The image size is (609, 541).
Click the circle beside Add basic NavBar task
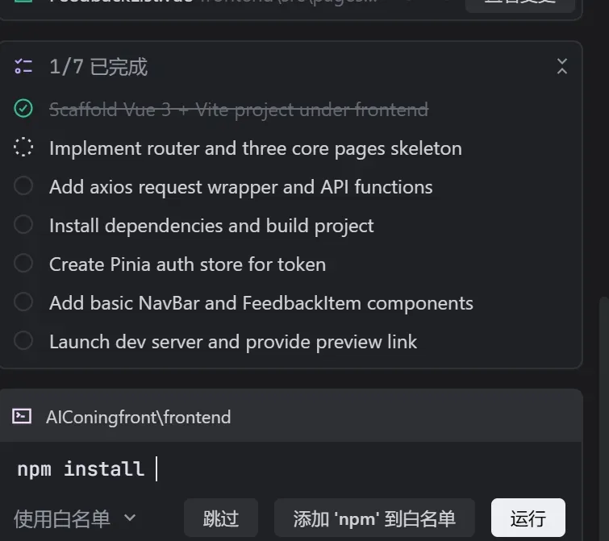(23, 302)
